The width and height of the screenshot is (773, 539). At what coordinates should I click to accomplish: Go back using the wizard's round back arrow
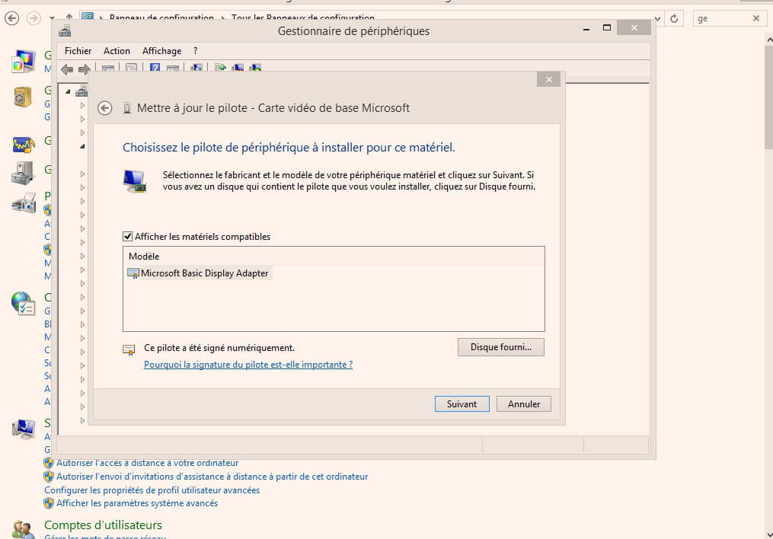click(104, 108)
